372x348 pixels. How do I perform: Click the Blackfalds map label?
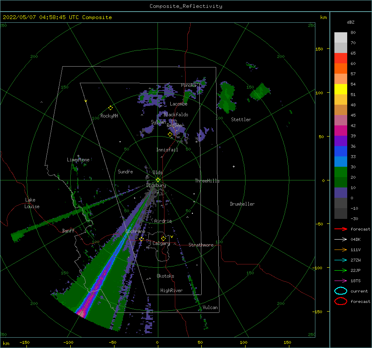pos(176,115)
